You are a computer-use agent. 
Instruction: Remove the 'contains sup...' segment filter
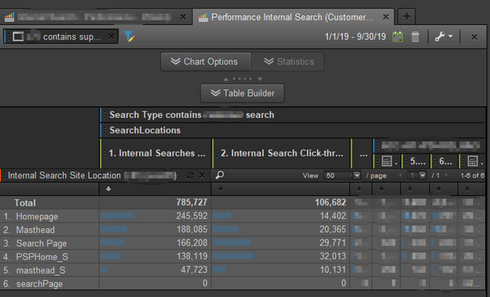[112, 36]
